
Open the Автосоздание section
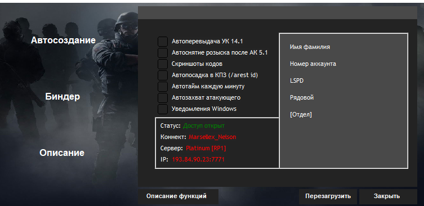(63, 41)
